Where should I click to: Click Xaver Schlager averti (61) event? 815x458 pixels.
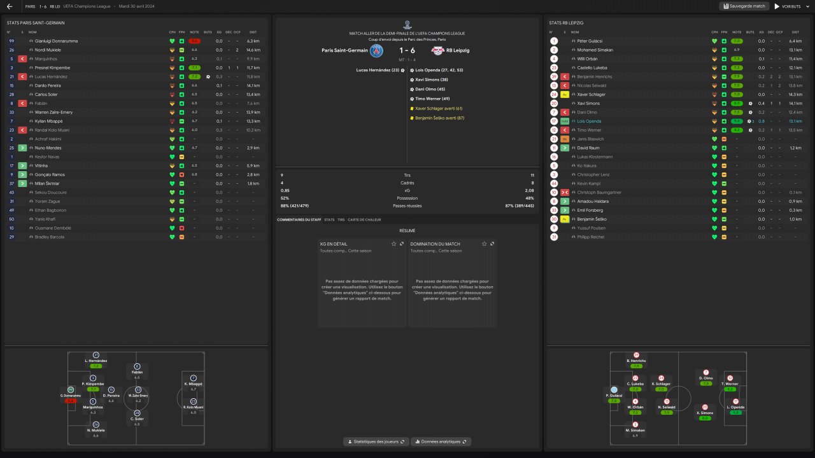coord(439,108)
